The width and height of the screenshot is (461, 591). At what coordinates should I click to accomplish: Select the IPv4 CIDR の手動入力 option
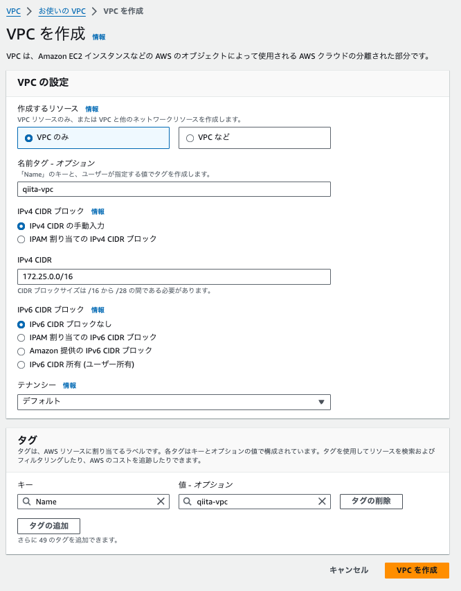[x=21, y=225]
